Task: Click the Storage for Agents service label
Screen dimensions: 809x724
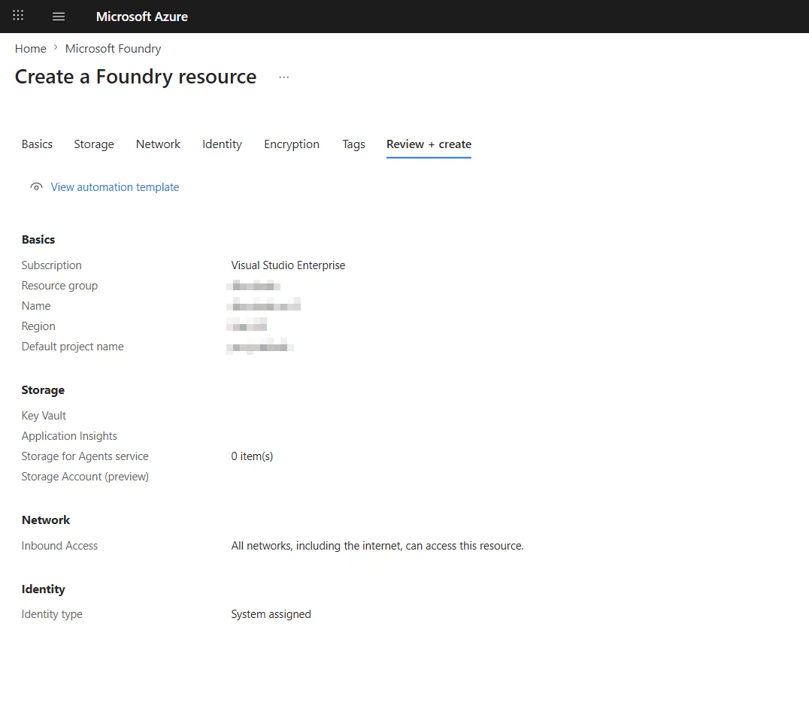Action: pyautogui.click(x=85, y=456)
